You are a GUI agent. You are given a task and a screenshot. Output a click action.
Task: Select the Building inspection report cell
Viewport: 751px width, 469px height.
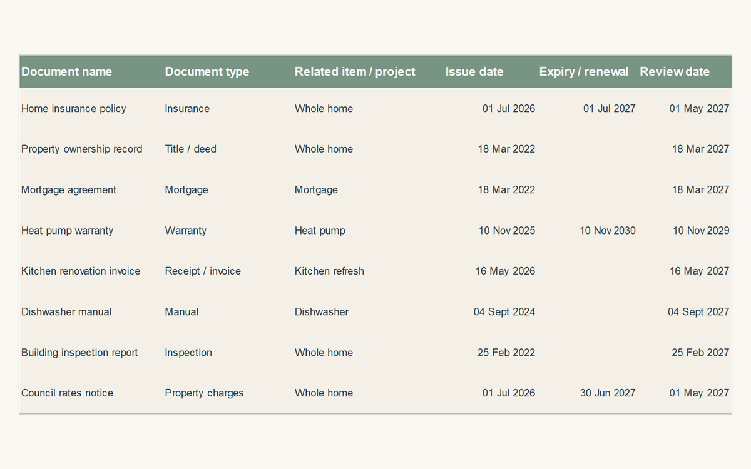(x=79, y=352)
